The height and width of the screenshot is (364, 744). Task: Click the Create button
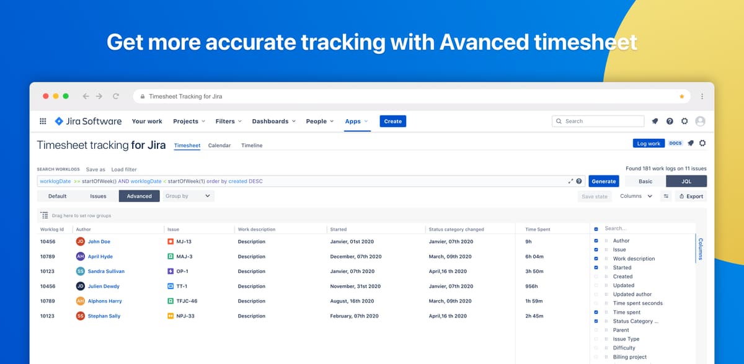click(393, 122)
